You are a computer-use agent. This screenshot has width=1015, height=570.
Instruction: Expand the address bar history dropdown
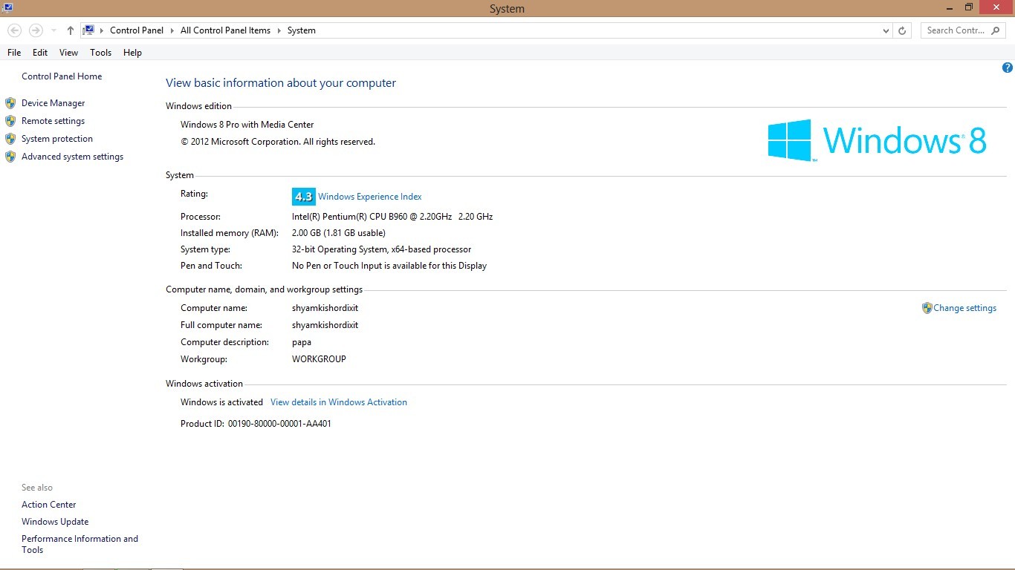886,30
